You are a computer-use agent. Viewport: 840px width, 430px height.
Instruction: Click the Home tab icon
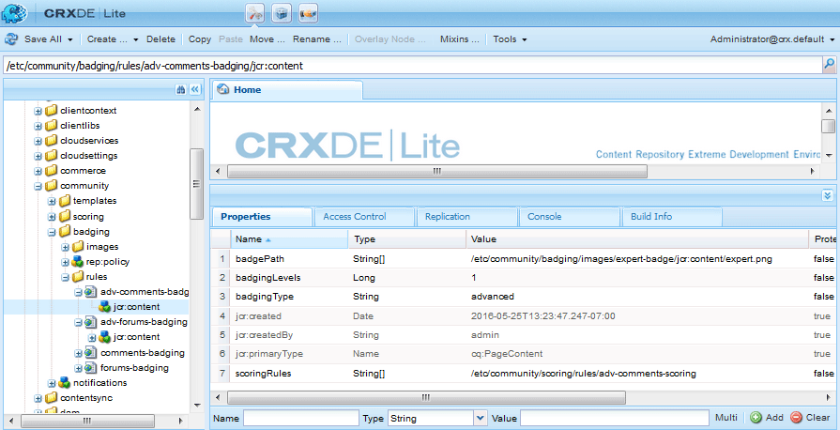pos(223,90)
